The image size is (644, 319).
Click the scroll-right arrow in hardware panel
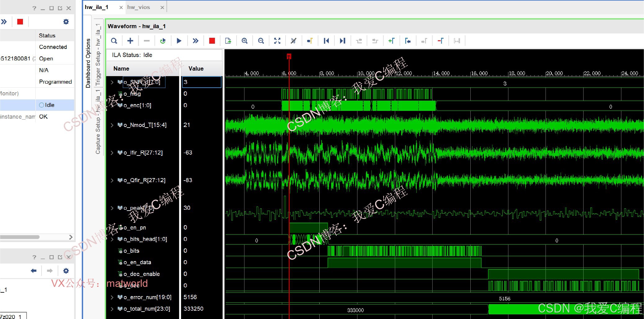click(71, 237)
